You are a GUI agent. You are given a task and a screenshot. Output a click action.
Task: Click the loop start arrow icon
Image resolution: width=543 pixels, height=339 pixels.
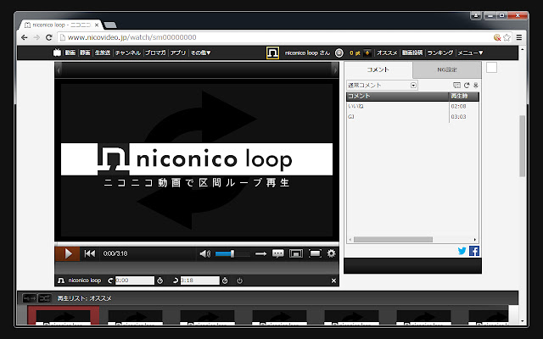click(x=110, y=281)
